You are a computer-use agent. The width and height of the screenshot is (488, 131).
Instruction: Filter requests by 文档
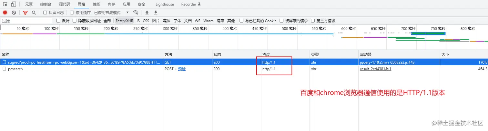188,21
